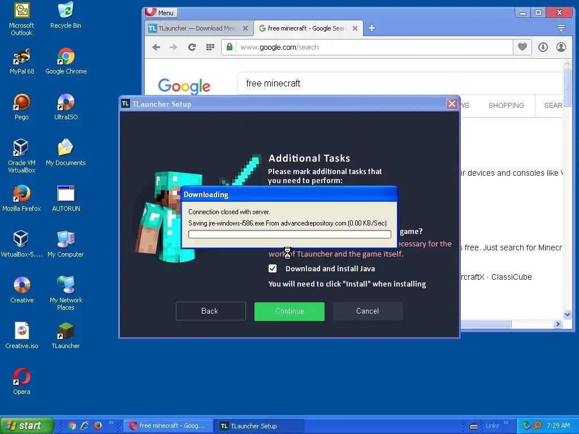Open My Computer desktop icon
This screenshot has width=579, height=434.
coord(66,244)
